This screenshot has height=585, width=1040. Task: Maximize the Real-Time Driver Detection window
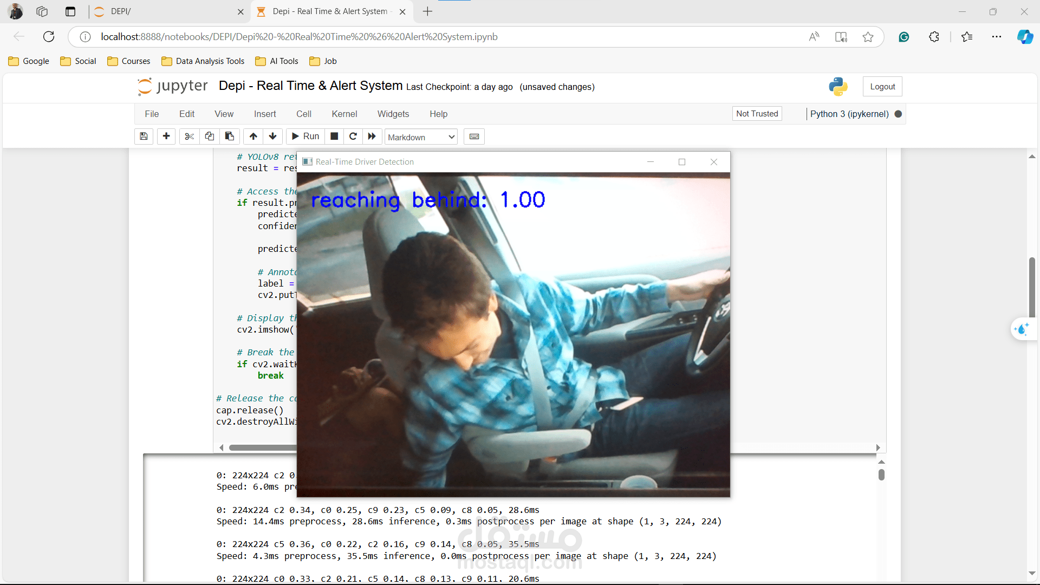682,162
